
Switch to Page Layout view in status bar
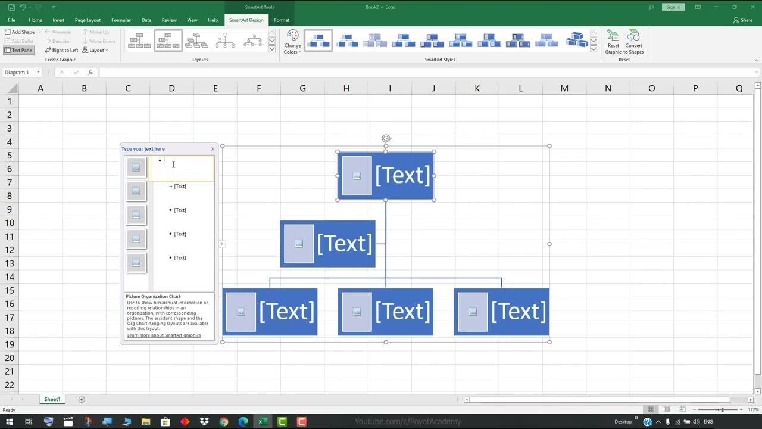[667, 410]
